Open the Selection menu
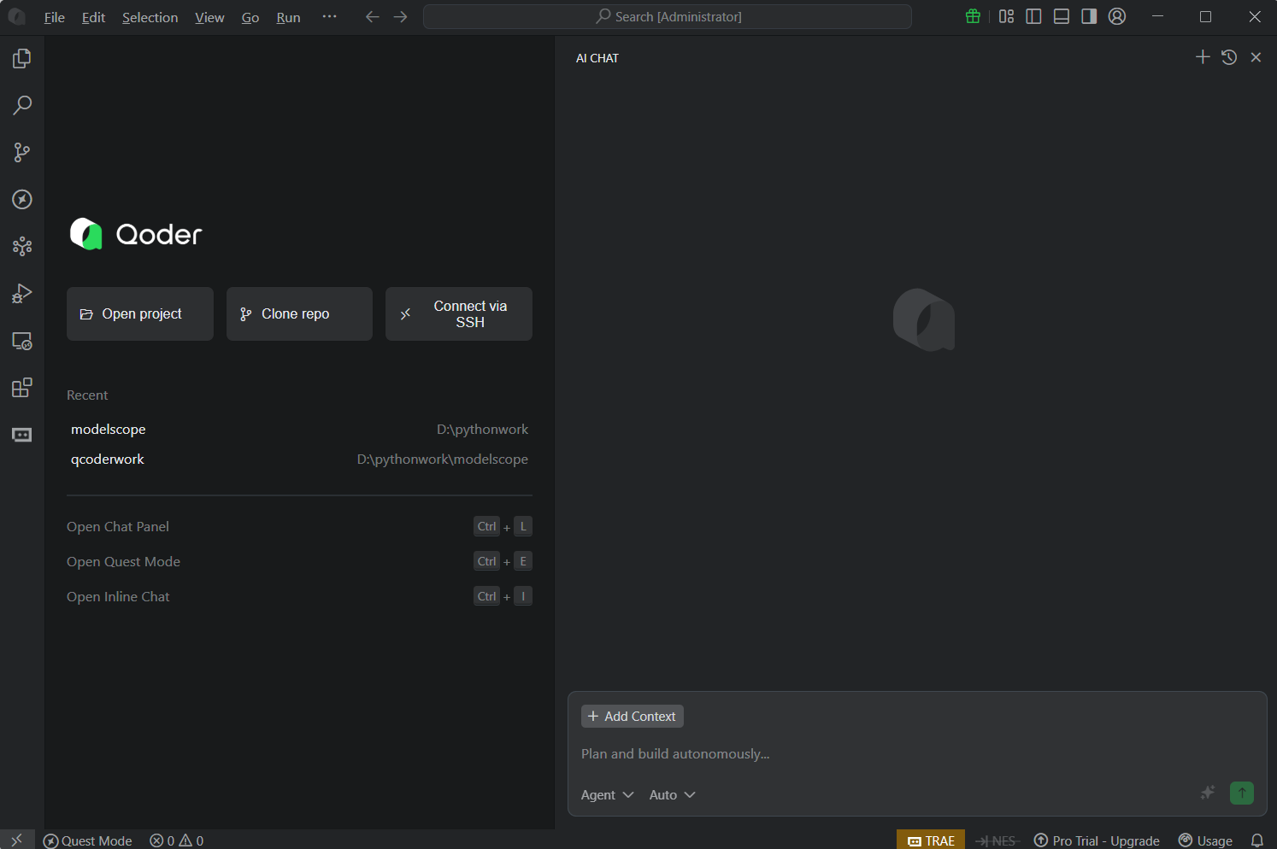The width and height of the screenshot is (1277, 849). [150, 17]
